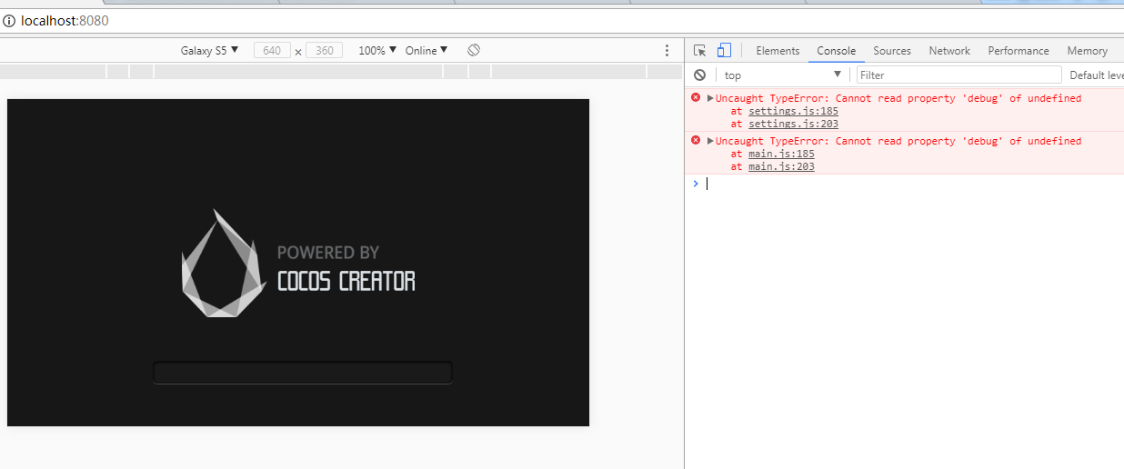Click the POWERED BY text
Screen dimensions: 1124x469
pyautogui.click(x=328, y=253)
